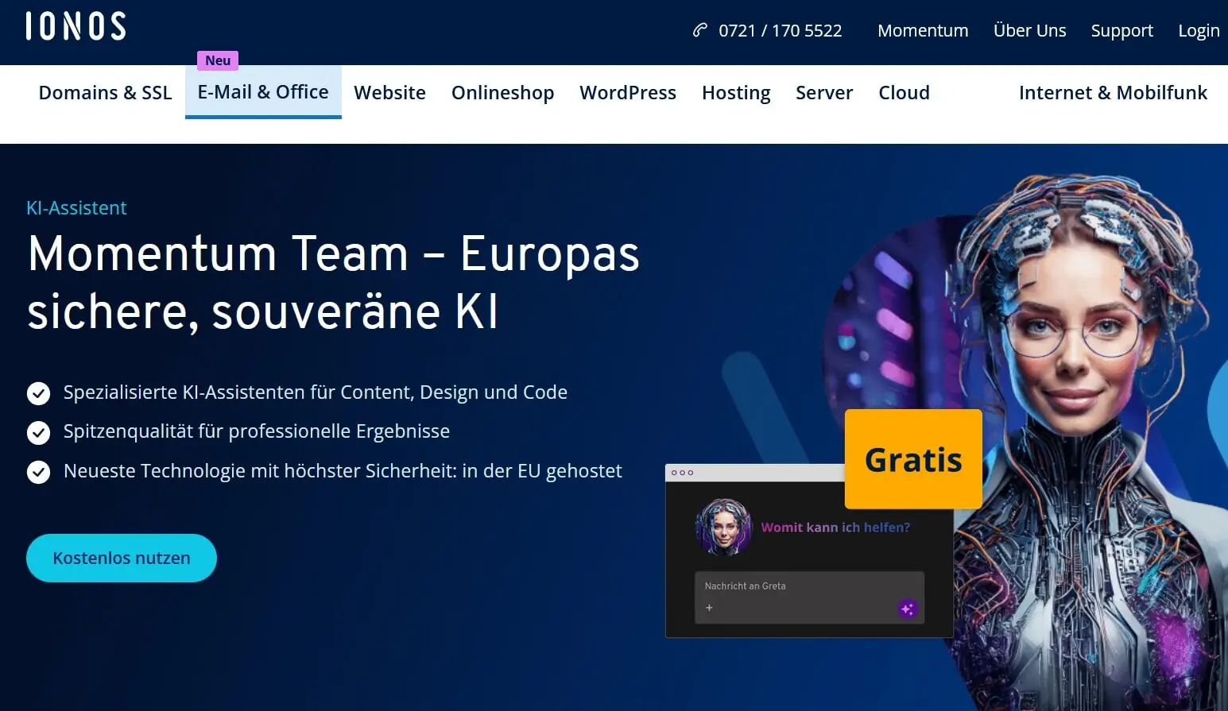Click Greta's avatar in the chat window

click(723, 527)
